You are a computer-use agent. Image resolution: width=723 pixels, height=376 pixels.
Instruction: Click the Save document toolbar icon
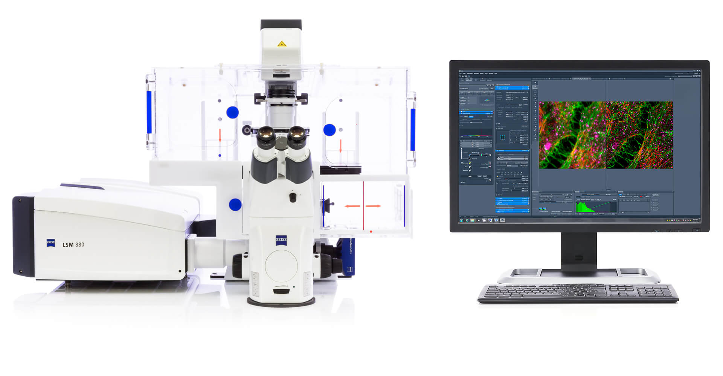point(466,76)
